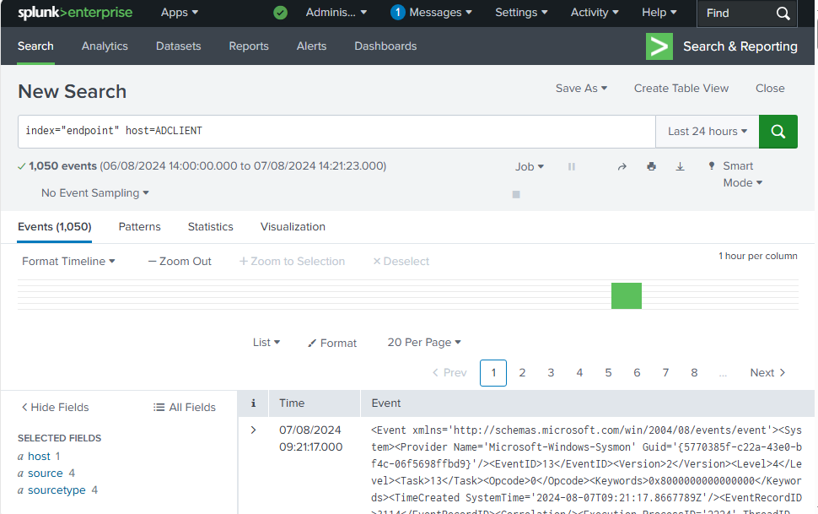
Task: Click the share job arrow icon
Action: click(622, 167)
